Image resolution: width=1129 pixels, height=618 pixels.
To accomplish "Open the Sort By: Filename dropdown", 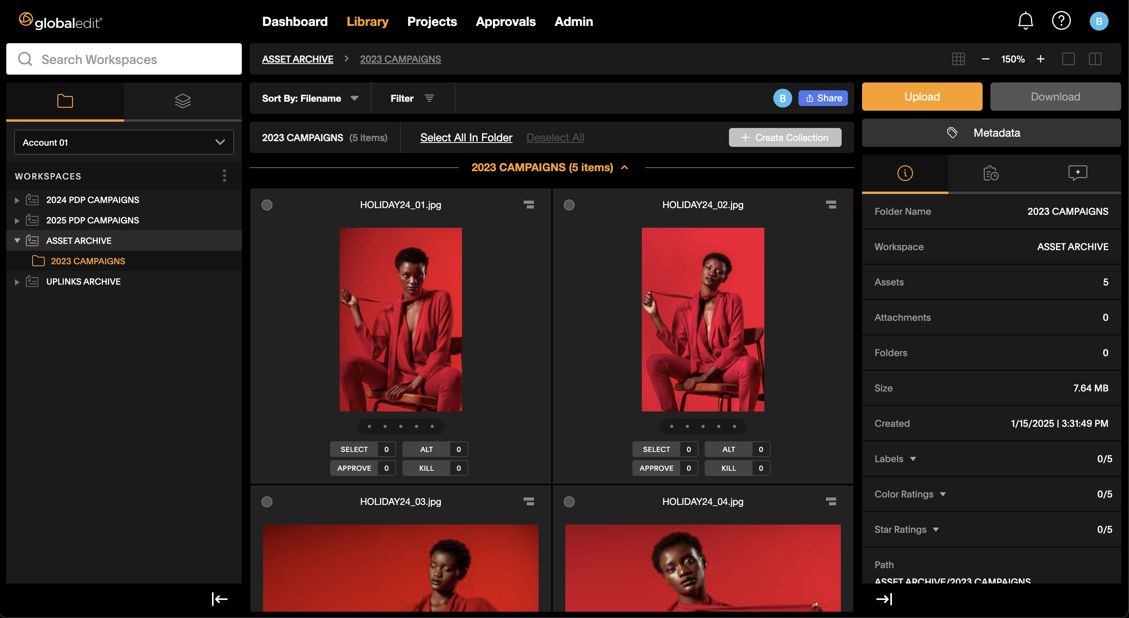I will tap(310, 98).
